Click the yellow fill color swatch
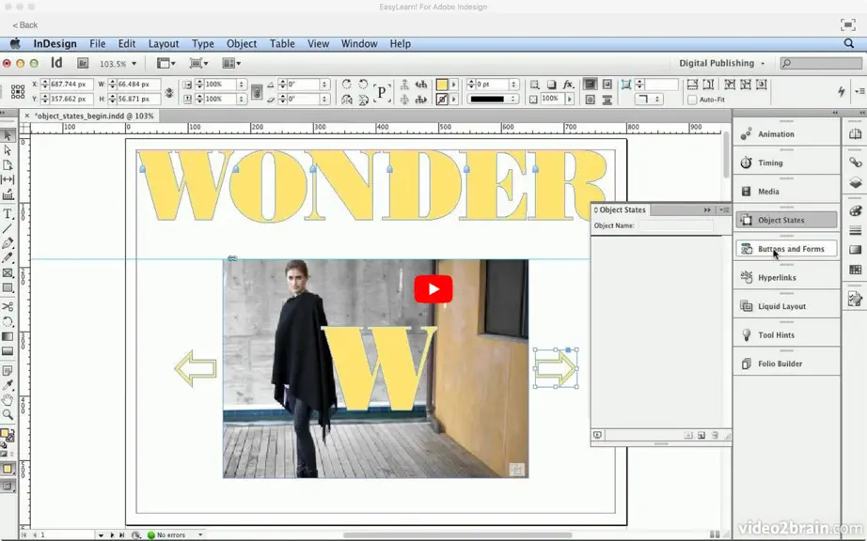Viewport: 867px width, 541px height. coord(442,85)
